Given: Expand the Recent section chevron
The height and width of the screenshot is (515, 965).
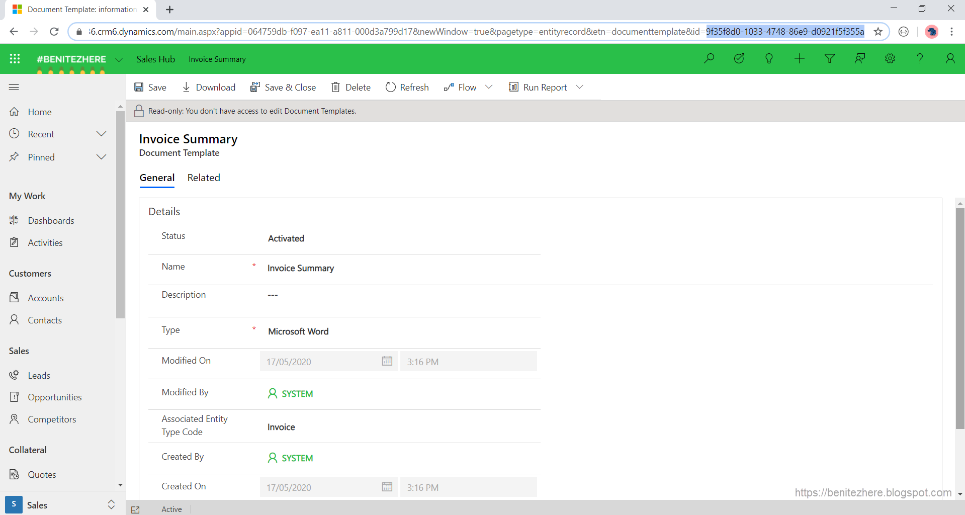Looking at the screenshot, I should (x=101, y=134).
